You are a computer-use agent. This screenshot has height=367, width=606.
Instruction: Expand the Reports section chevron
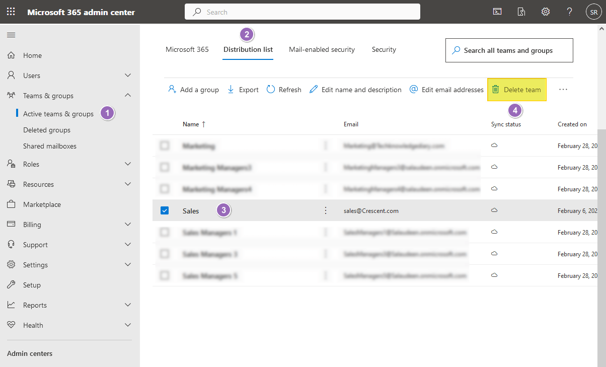128,305
